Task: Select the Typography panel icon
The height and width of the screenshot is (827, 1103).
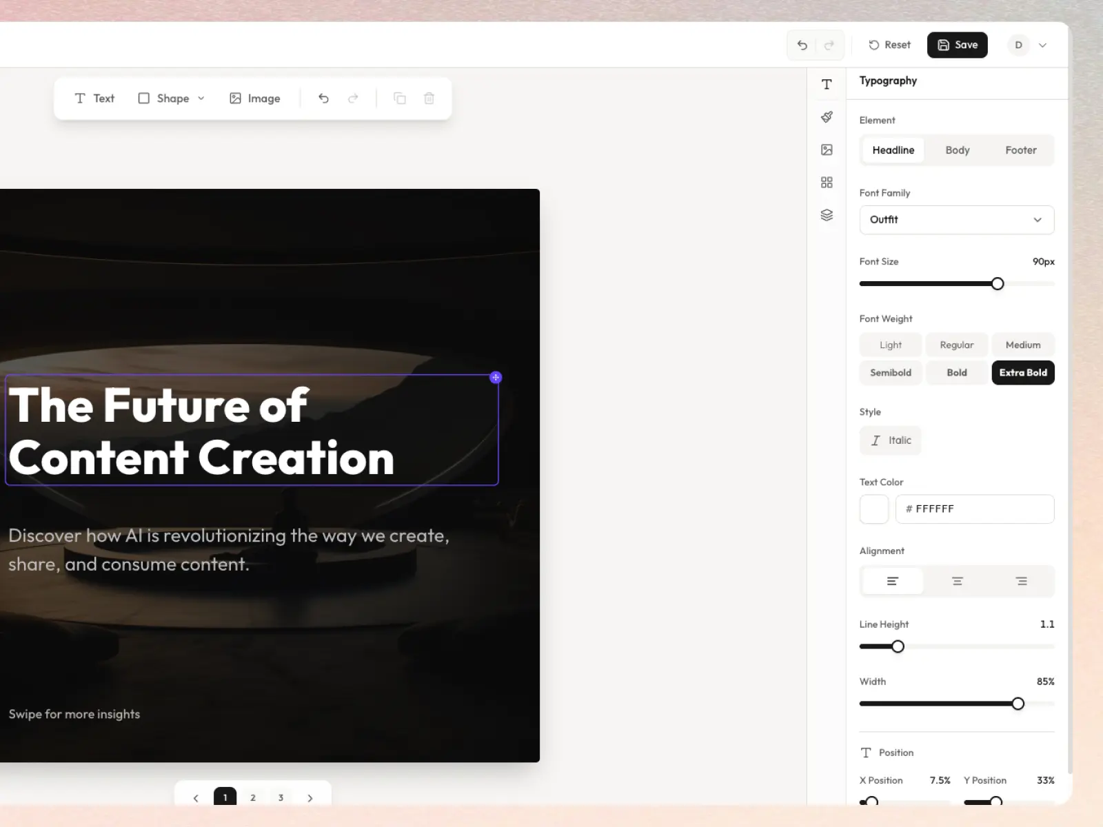Action: click(827, 84)
